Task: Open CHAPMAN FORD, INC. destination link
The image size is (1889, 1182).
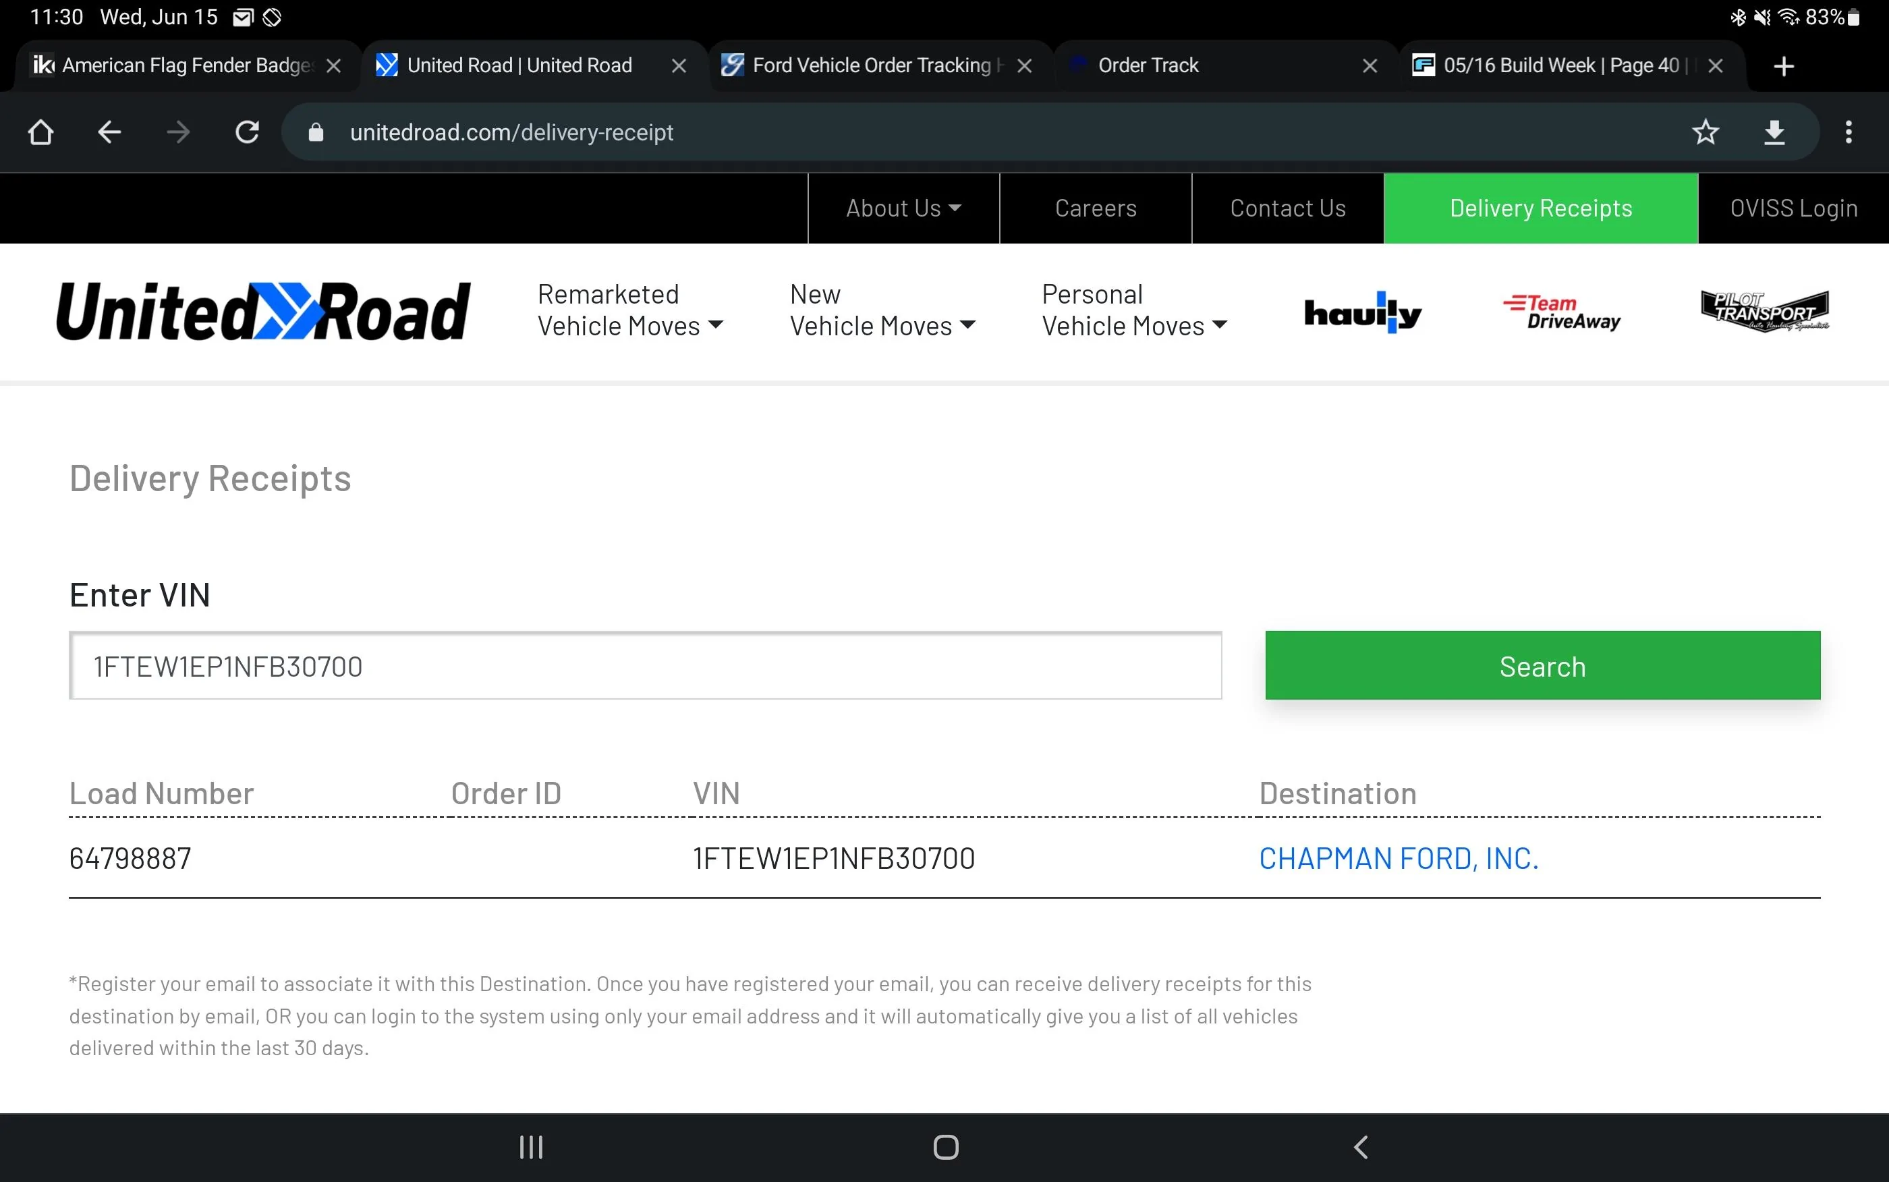Action: (x=1398, y=858)
